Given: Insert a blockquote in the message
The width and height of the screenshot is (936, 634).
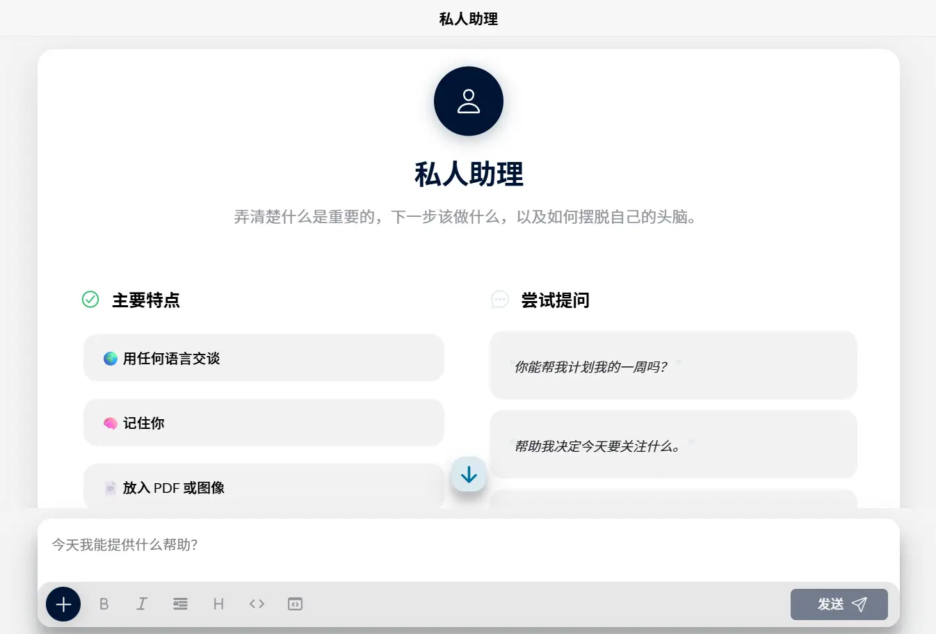Looking at the screenshot, I should tap(180, 604).
